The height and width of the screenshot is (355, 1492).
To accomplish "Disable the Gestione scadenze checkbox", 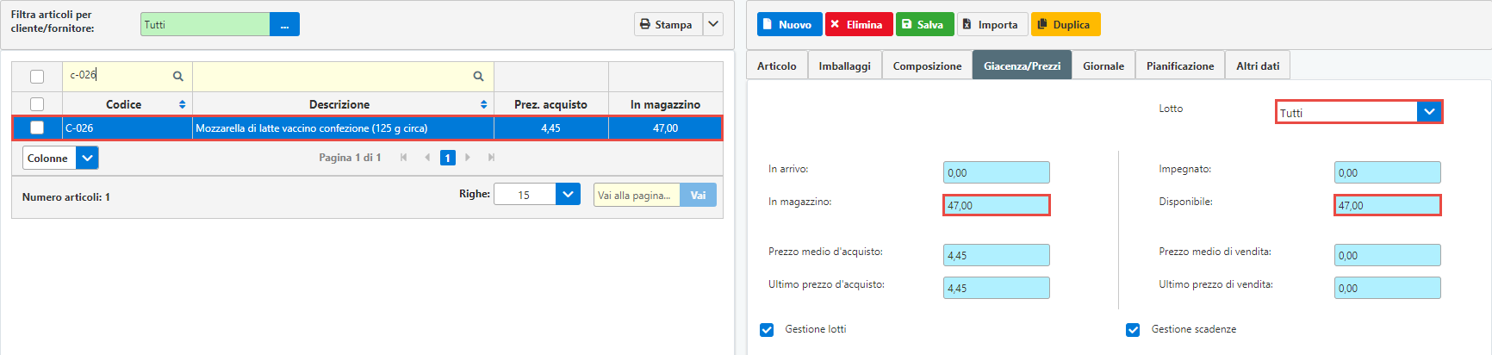I will click(x=1133, y=330).
